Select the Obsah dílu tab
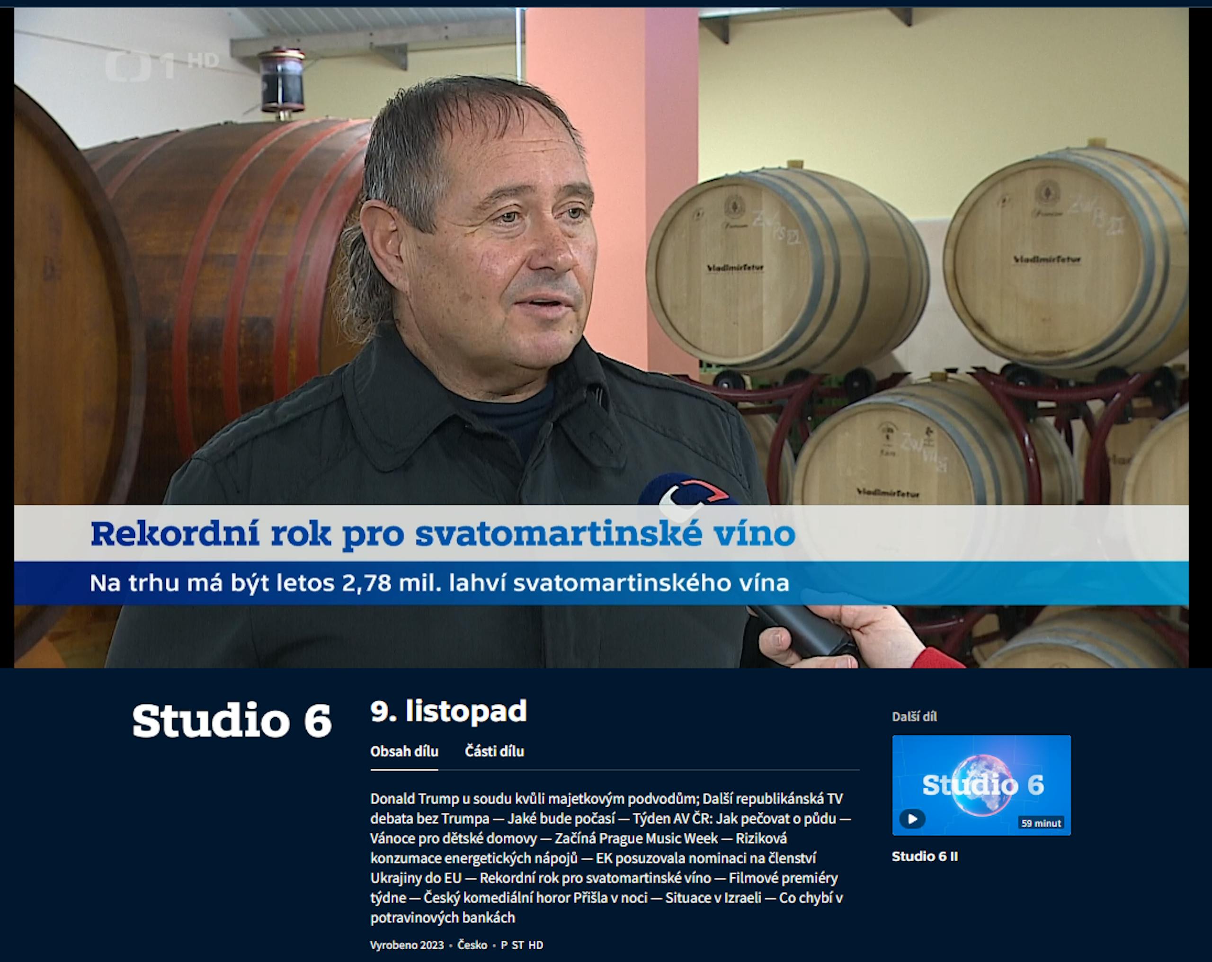The height and width of the screenshot is (962, 1212). [404, 751]
